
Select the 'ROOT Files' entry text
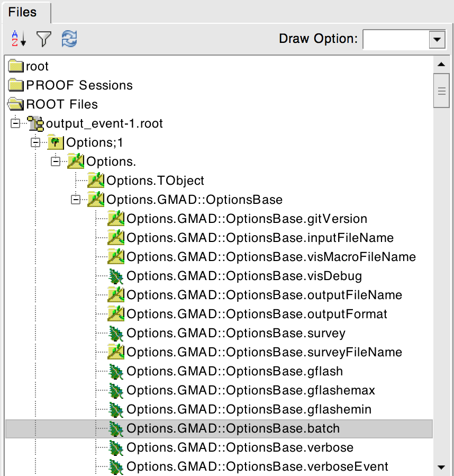click(62, 104)
